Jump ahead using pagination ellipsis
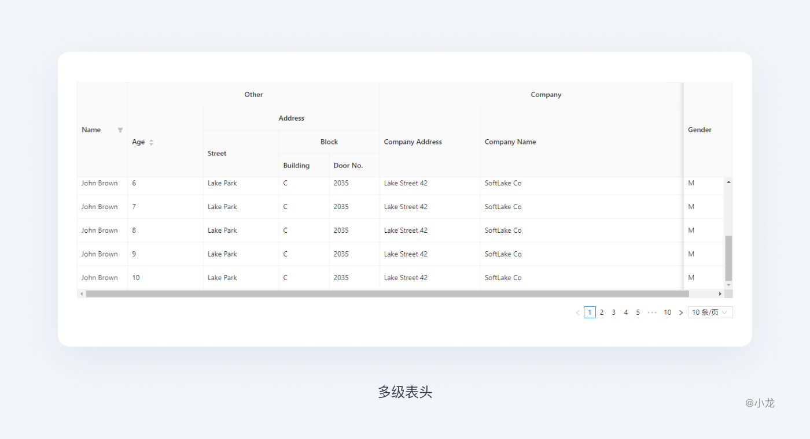Screen dimensions: 810x439 (x=652, y=312)
